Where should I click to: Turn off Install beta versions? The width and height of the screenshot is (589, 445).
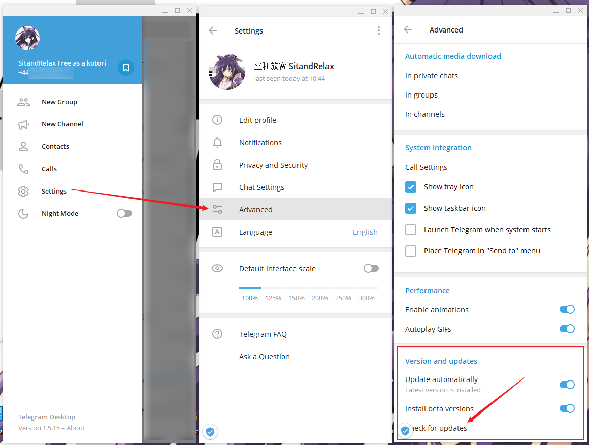(x=567, y=408)
